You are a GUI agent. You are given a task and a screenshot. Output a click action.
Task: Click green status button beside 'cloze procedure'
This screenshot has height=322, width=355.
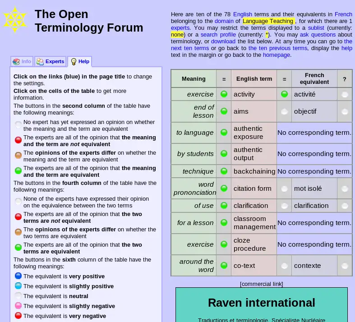[x=224, y=244]
